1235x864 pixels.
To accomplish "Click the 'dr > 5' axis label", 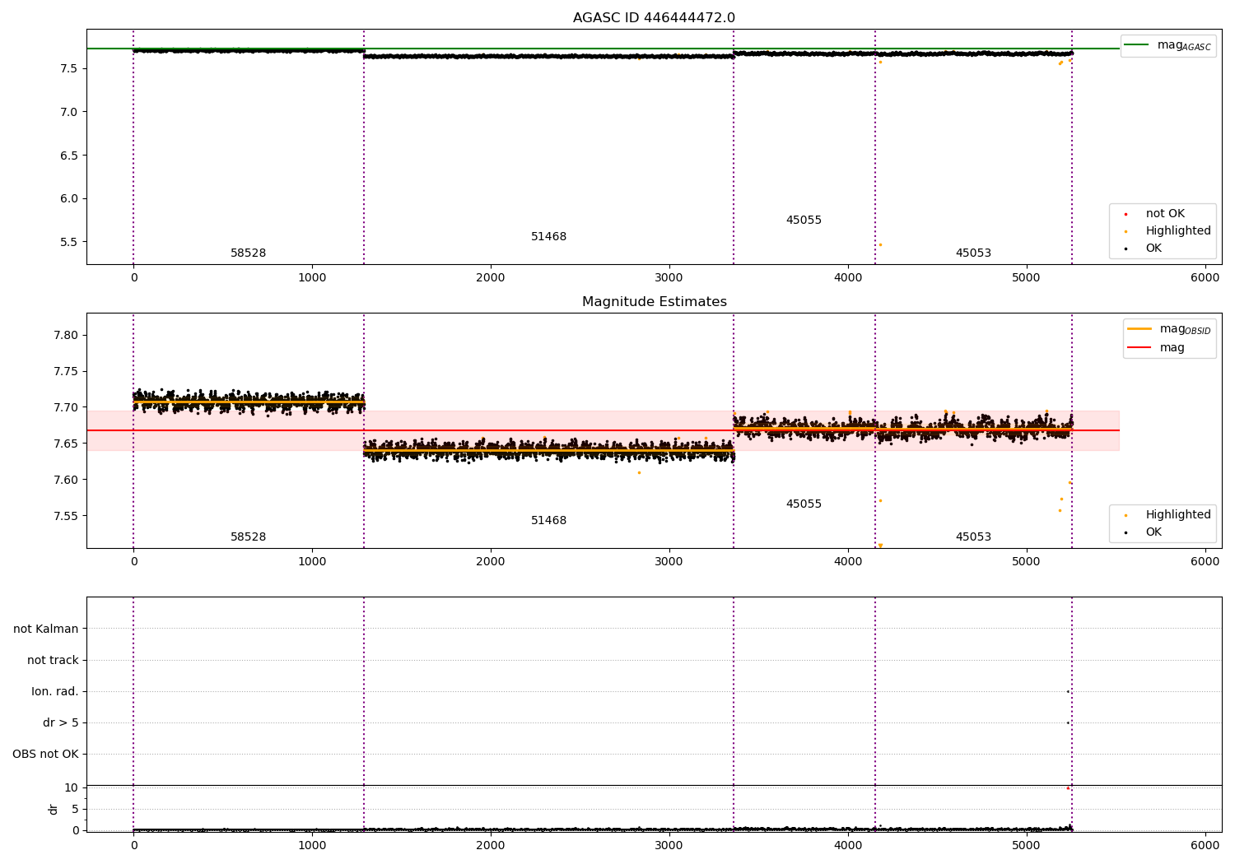I will pos(61,722).
